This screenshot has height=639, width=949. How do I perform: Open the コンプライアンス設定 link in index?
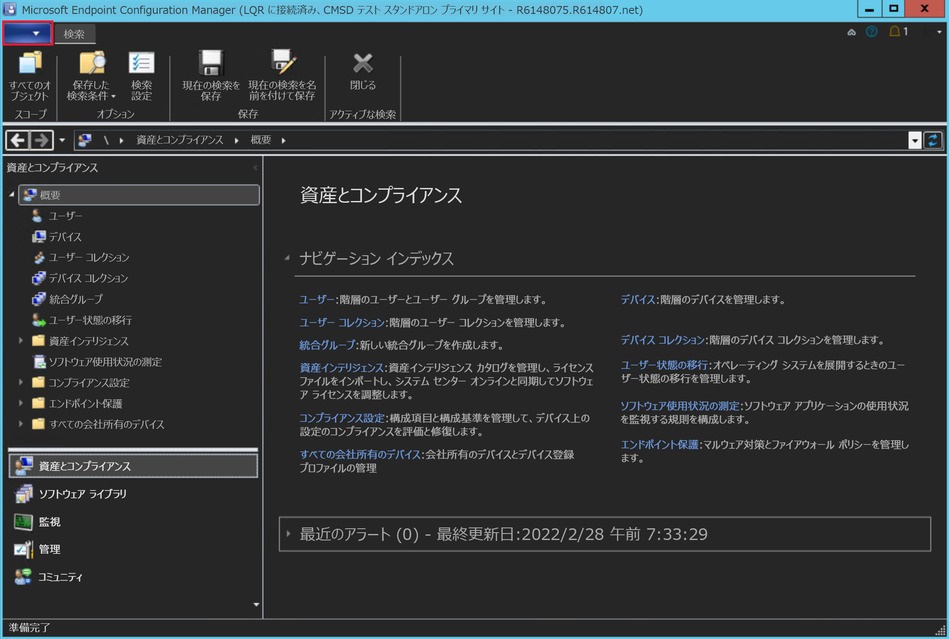[x=342, y=418]
